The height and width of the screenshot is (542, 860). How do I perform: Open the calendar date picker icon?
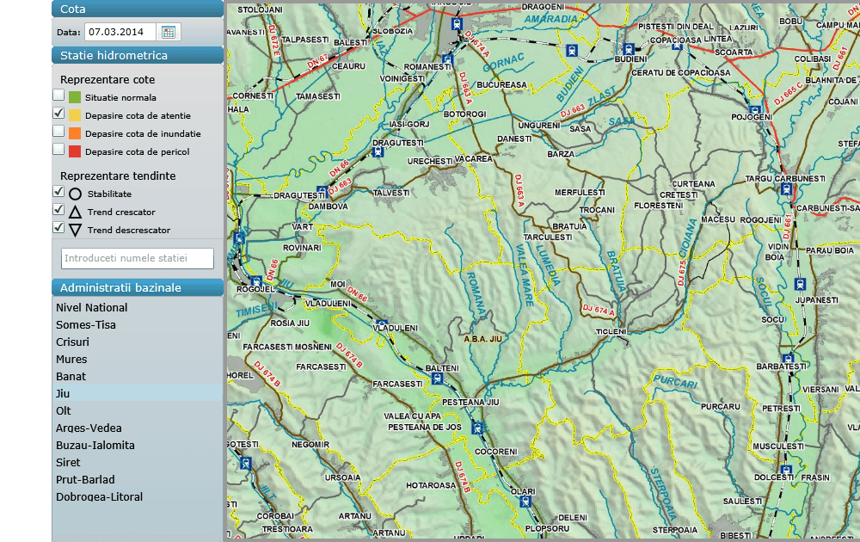[x=169, y=32]
